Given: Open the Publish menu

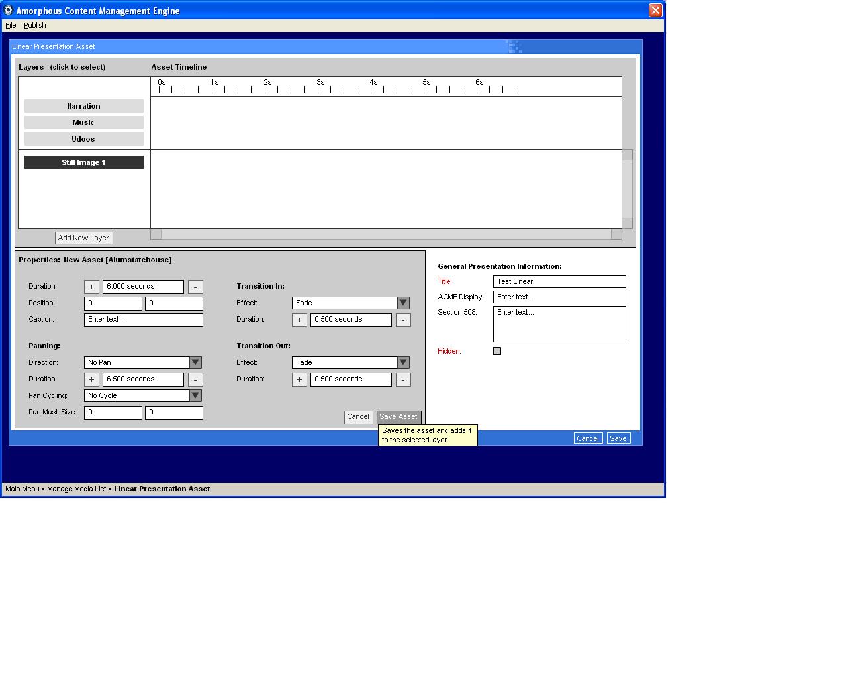Looking at the screenshot, I should click(35, 25).
